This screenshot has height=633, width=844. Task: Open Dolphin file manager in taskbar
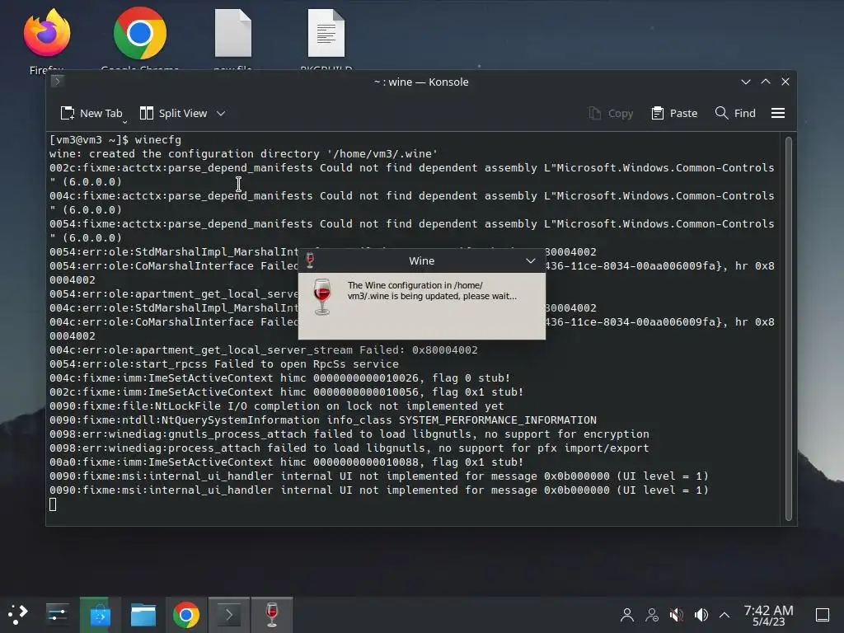(x=143, y=615)
